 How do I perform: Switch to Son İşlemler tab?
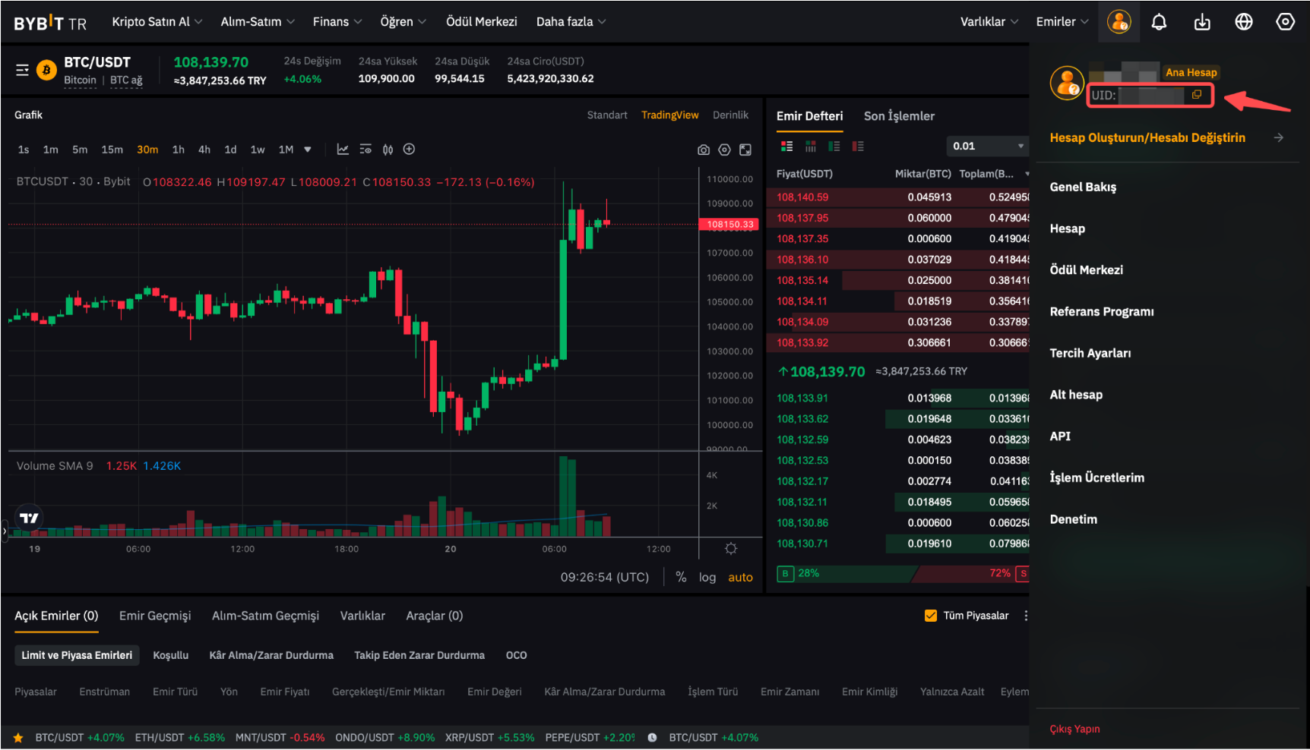(899, 116)
